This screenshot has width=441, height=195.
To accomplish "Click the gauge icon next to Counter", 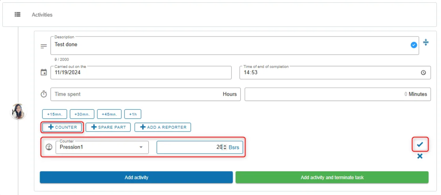I will coord(49,147).
